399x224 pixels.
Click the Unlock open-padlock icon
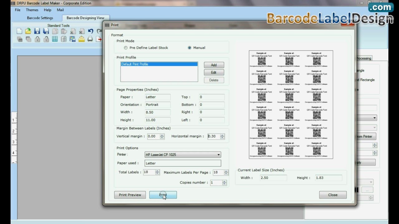(46, 39)
